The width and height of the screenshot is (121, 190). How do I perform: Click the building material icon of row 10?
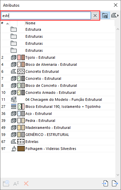tap(14, 92)
